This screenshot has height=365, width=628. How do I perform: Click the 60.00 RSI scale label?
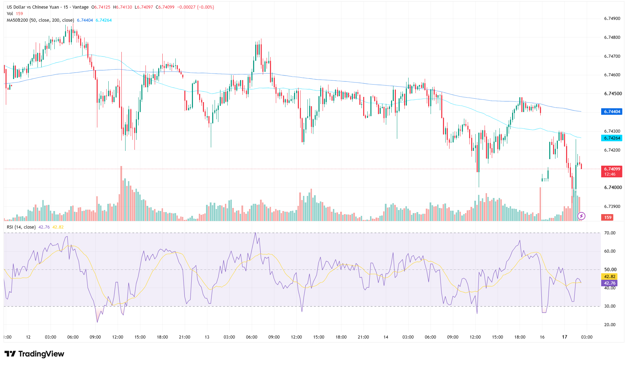pos(610,251)
